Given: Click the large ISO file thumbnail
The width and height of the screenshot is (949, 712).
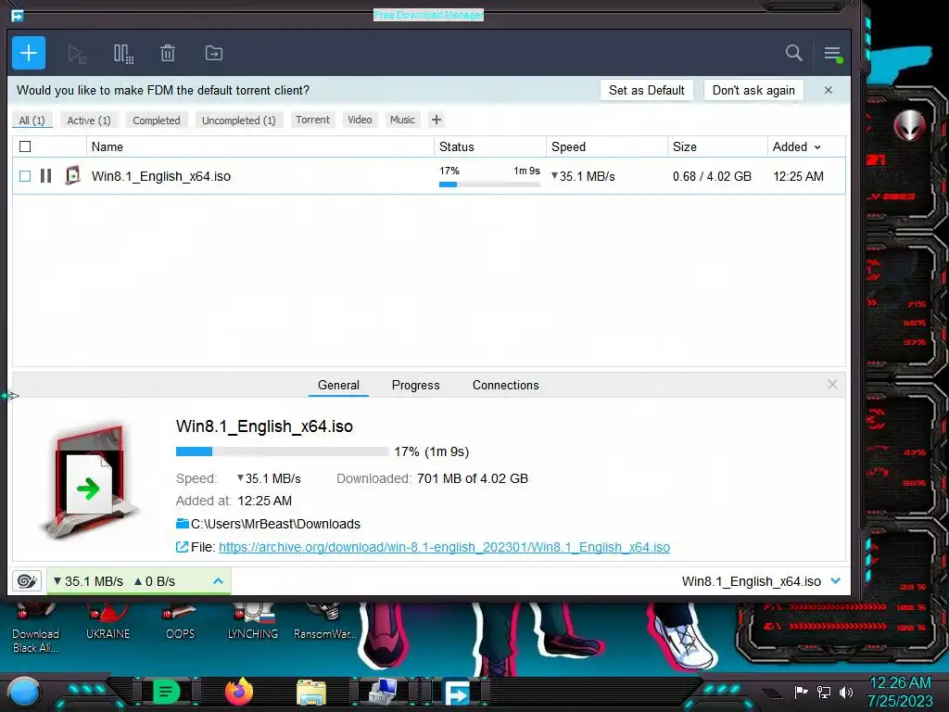Looking at the screenshot, I should (90, 482).
